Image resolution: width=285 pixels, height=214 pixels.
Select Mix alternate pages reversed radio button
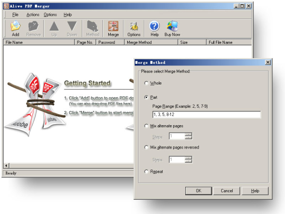(146, 147)
